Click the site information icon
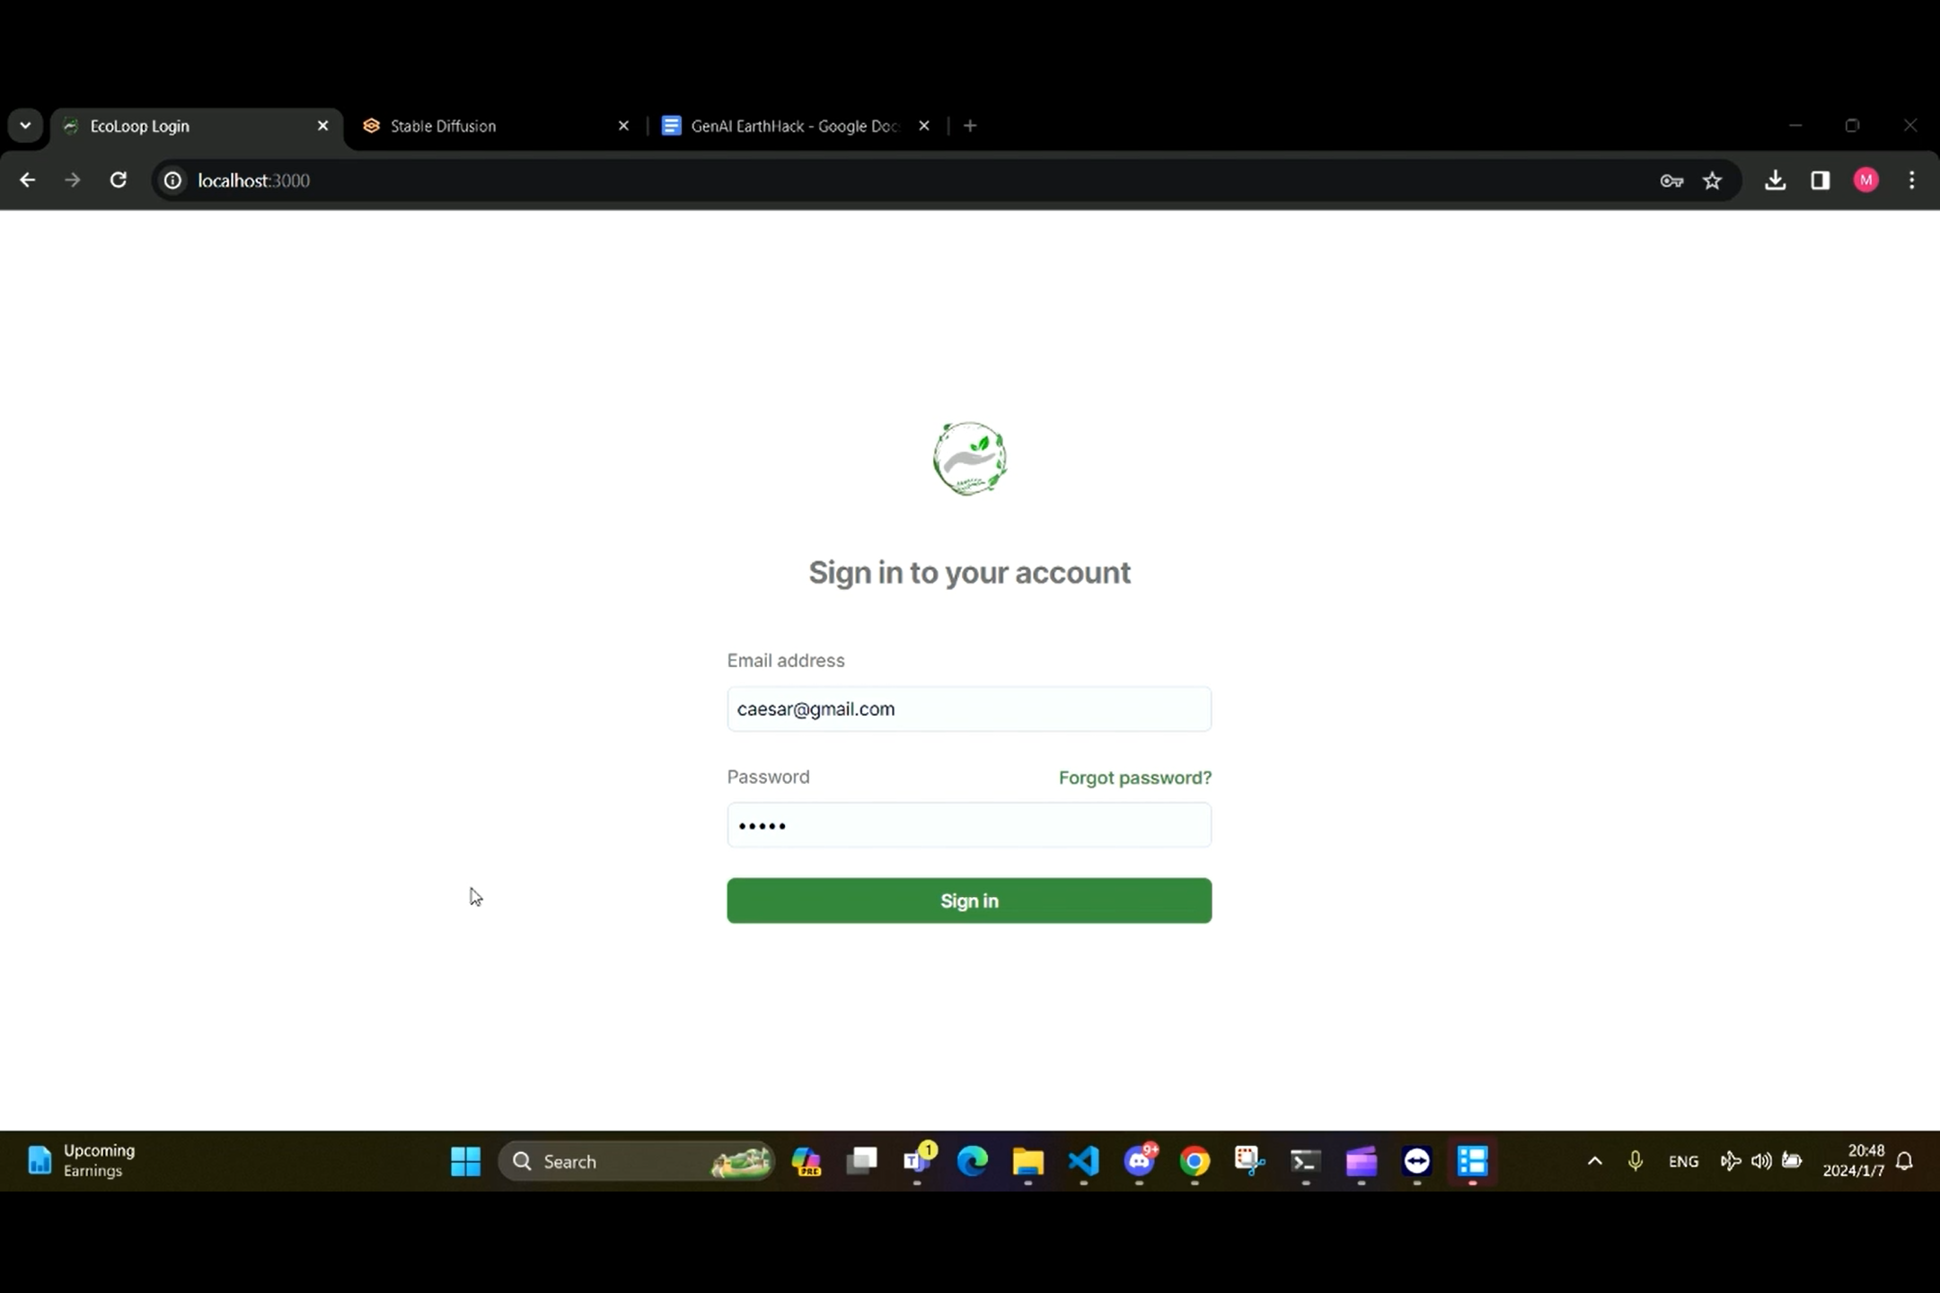 [172, 180]
